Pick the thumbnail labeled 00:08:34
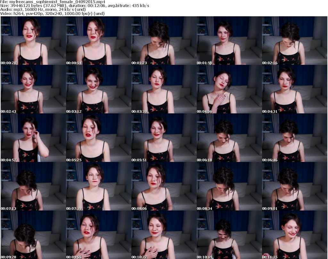Image resolution: width=328 pixels, height=259 pixels. click(229, 187)
